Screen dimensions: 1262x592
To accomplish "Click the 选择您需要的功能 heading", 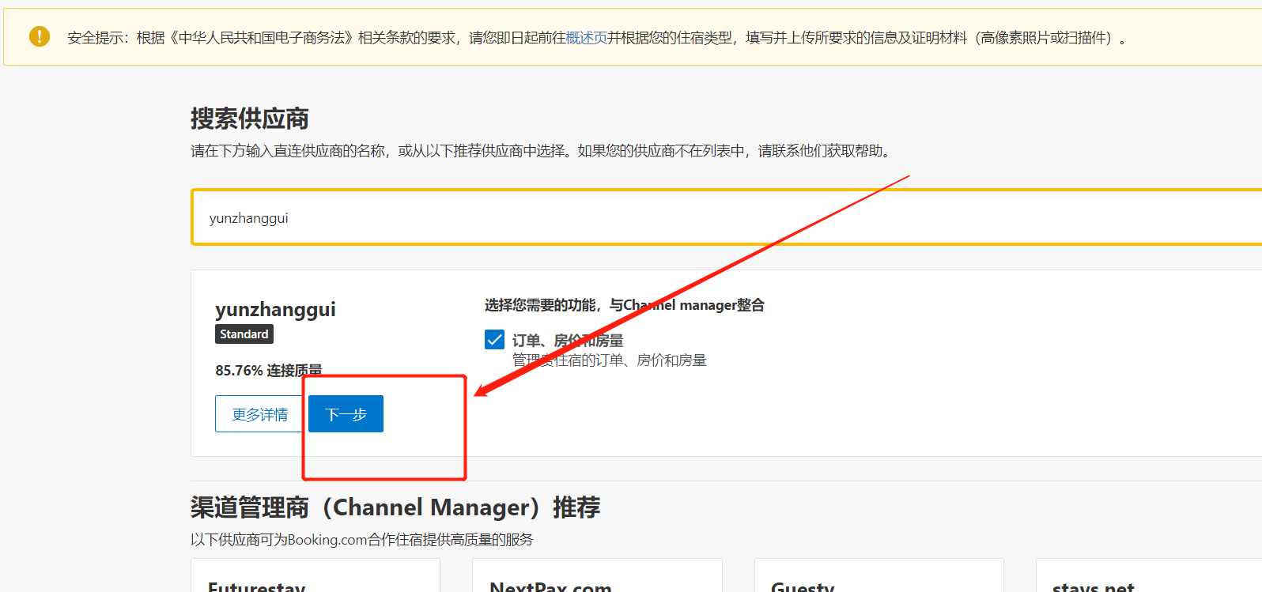I will [624, 305].
